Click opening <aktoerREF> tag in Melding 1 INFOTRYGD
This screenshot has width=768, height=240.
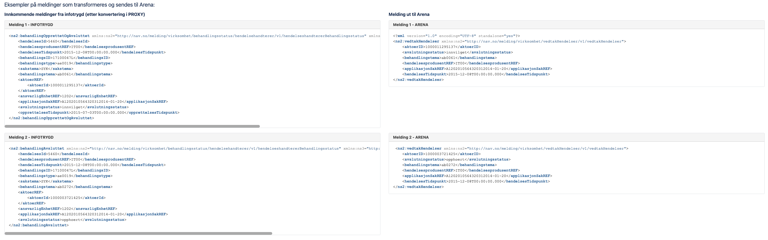click(x=31, y=80)
